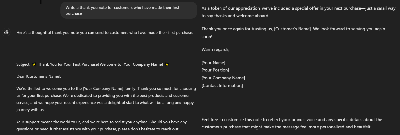Click the 'Dear [Customer's Name],' greeting line
The image size is (400, 135).
point(39,76)
